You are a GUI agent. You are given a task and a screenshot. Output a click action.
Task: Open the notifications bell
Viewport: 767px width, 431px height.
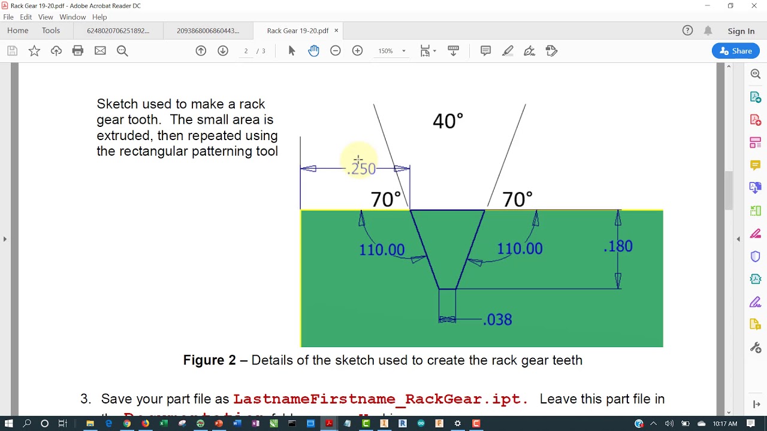708,31
